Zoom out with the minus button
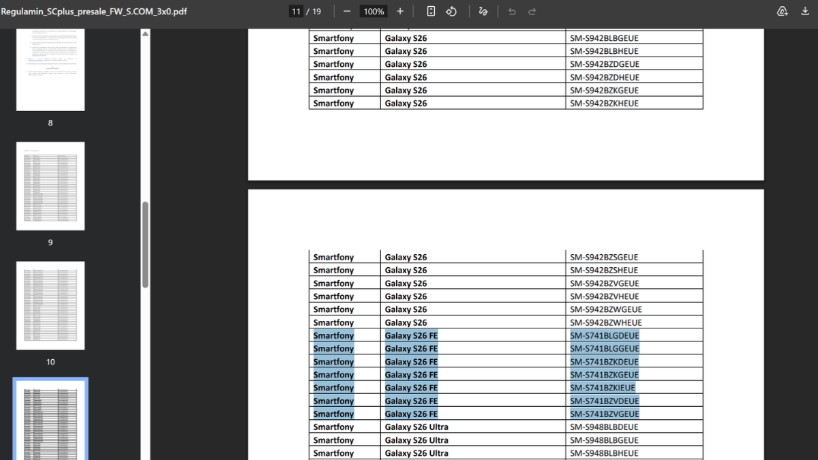 347,12
